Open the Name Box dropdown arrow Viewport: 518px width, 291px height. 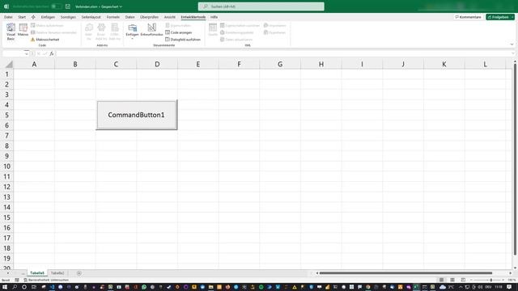(27, 53)
